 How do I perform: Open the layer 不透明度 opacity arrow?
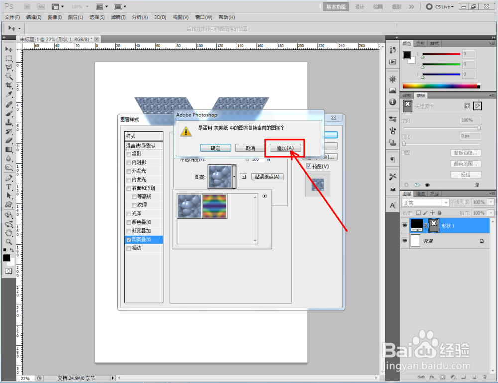point(492,202)
